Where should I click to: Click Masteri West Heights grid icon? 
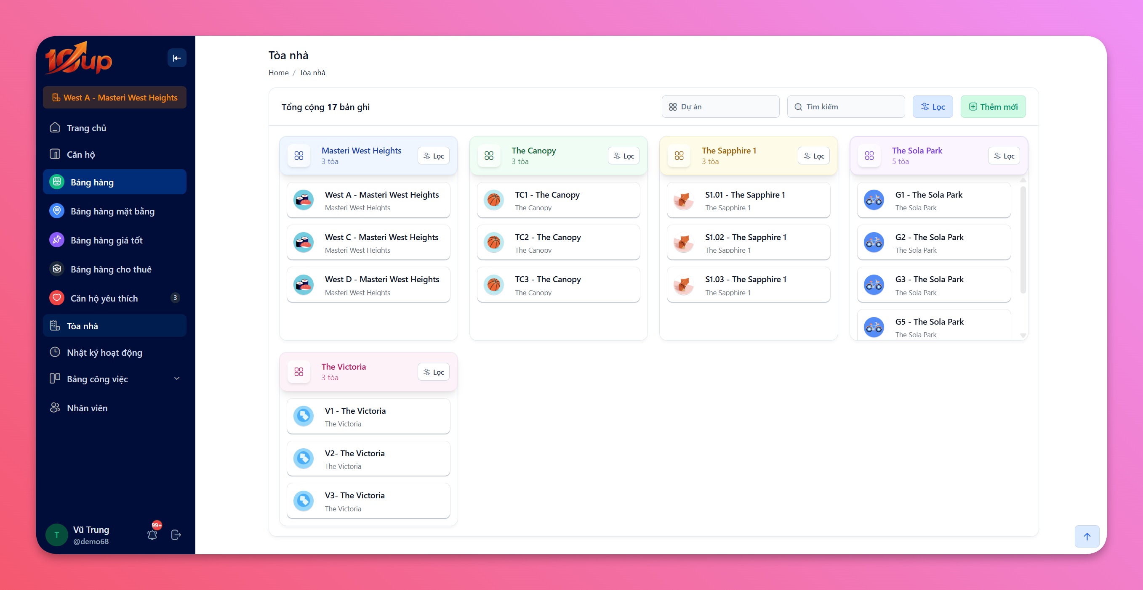(x=298, y=156)
